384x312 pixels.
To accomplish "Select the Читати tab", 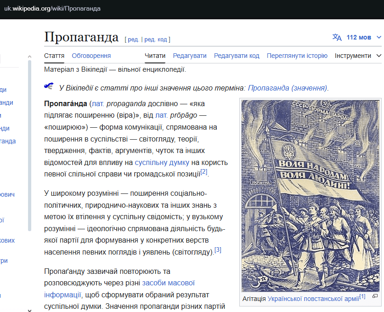I will pyautogui.click(x=155, y=56).
